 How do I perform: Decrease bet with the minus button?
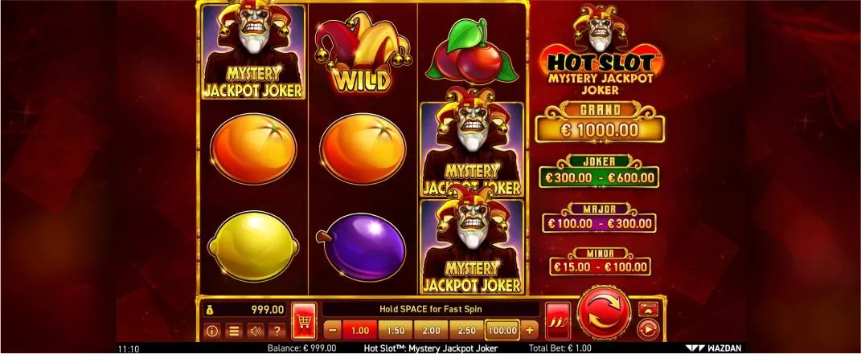pyautogui.click(x=332, y=331)
